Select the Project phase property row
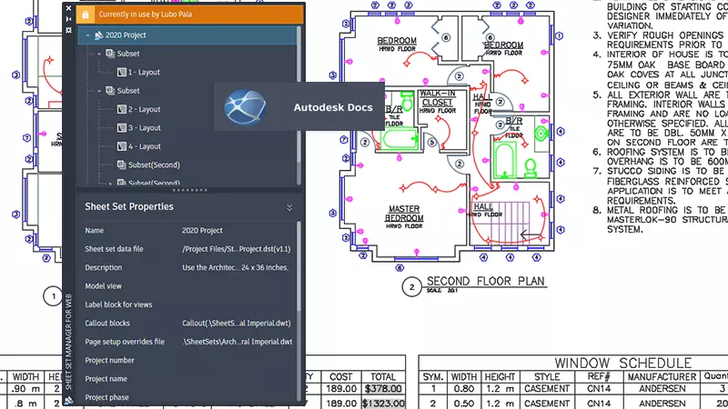 187,397
